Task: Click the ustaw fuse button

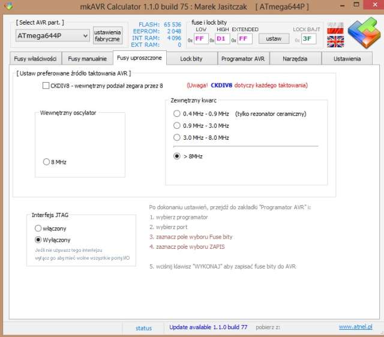Action: coord(274,38)
